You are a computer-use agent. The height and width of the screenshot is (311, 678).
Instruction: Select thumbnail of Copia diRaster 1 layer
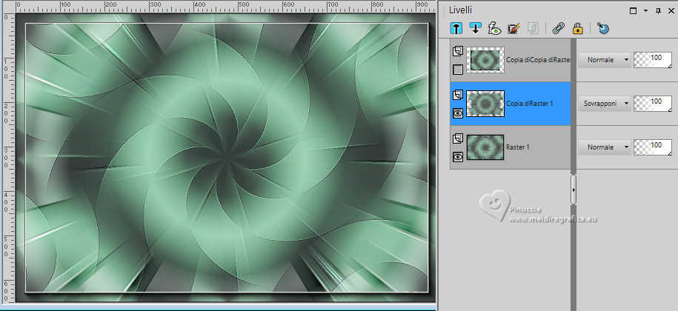coord(485,104)
